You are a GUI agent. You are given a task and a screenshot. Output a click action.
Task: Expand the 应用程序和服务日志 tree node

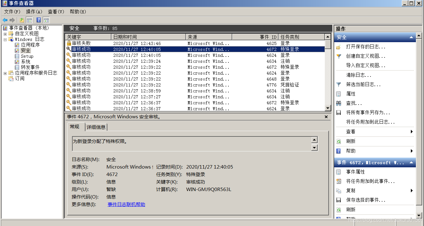[x=5, y=73]
